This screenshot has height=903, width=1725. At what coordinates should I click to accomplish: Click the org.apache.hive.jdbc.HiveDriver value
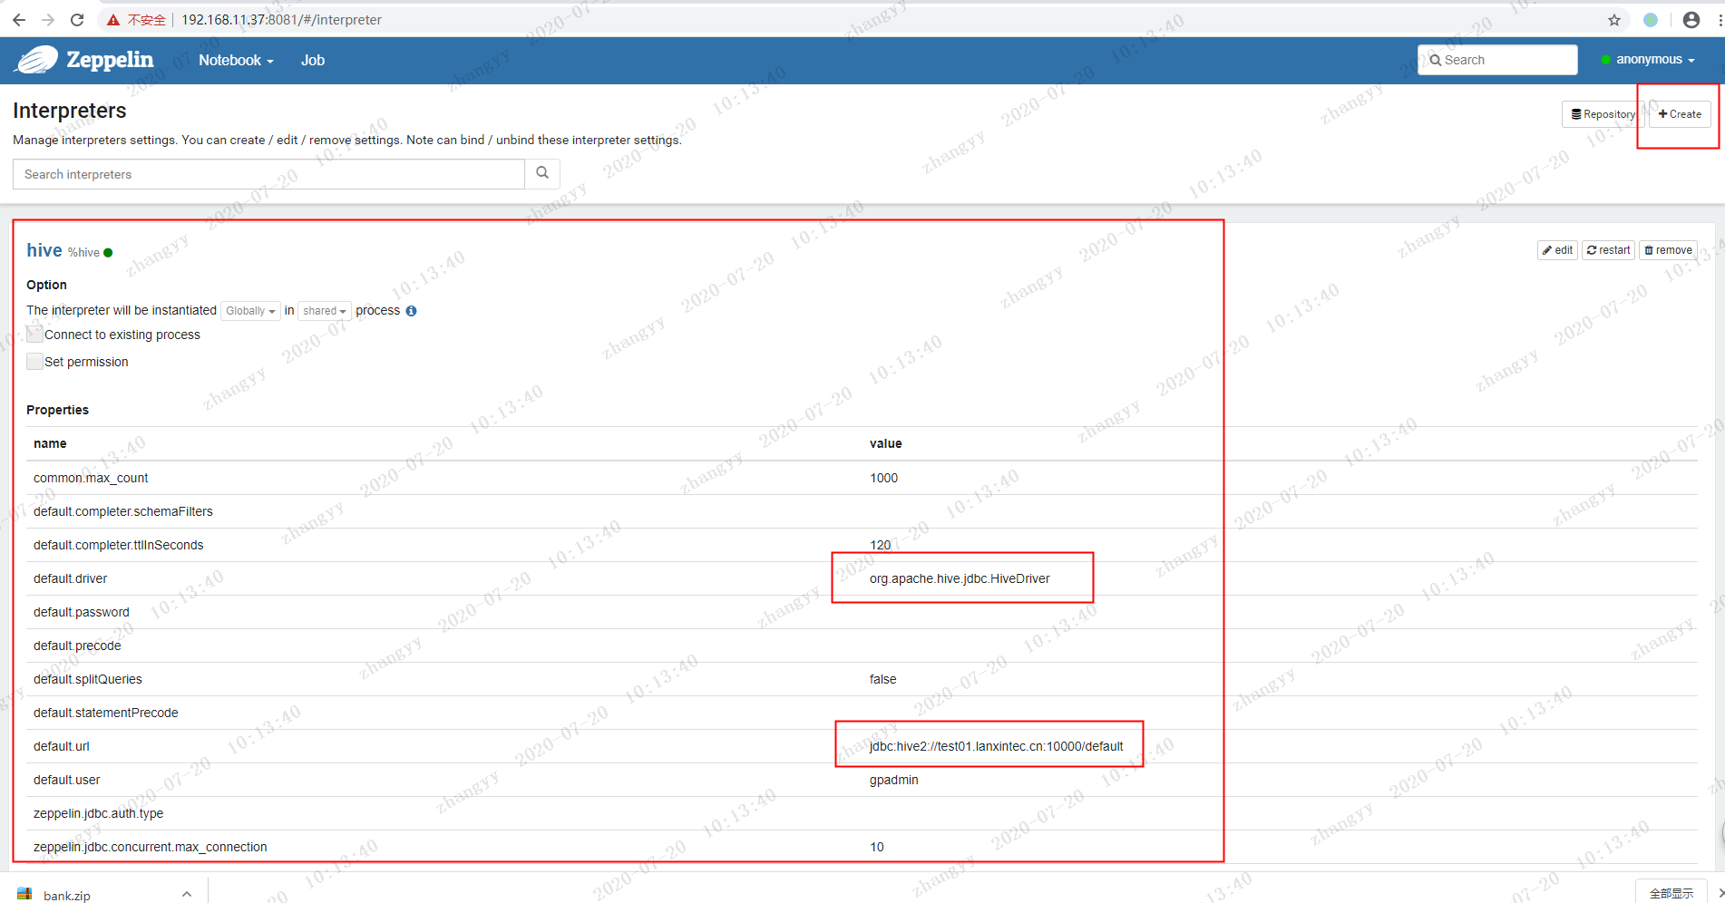(960, 578)
